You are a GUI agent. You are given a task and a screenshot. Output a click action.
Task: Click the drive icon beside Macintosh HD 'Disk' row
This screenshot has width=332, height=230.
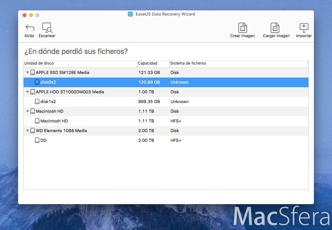(x=33, y=111)
